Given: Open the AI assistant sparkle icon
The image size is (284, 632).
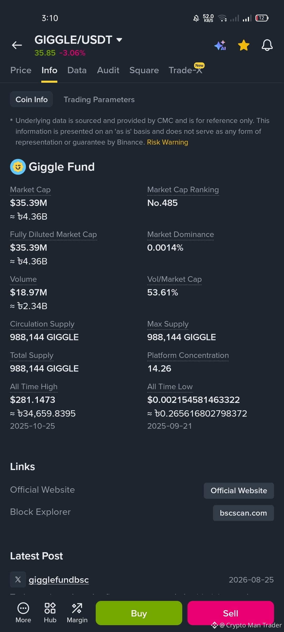Looking at the screenshot, I should (x=220, y=45).
